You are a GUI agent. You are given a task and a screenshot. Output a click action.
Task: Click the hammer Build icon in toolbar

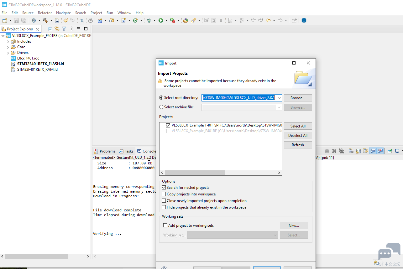coord(45,20)
